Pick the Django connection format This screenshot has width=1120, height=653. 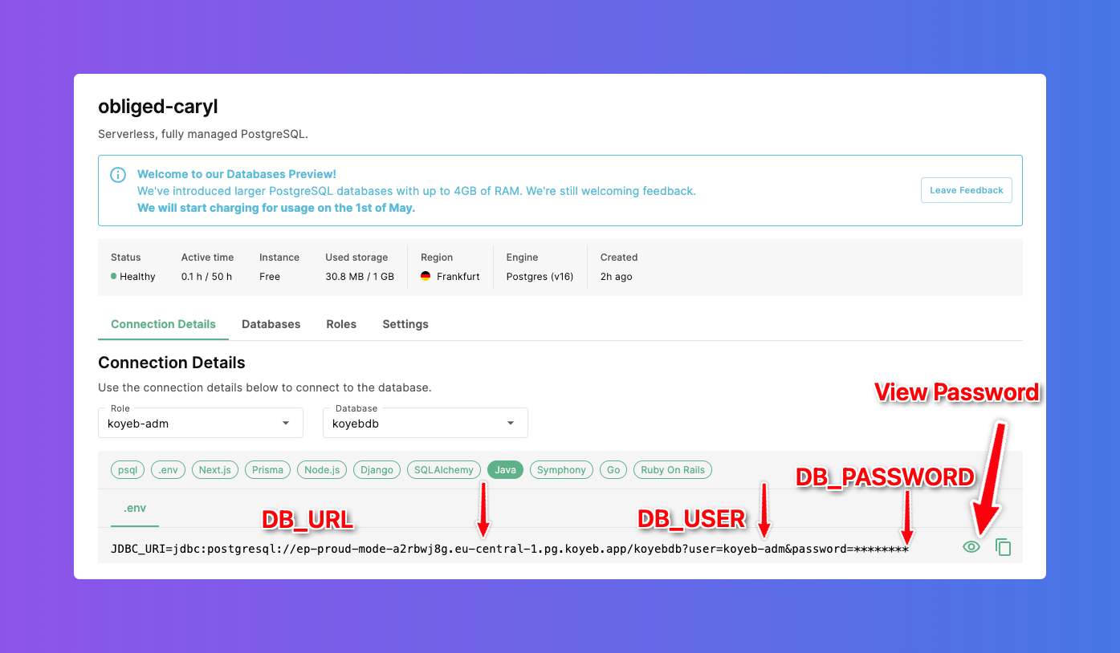(x=377, y=470)
